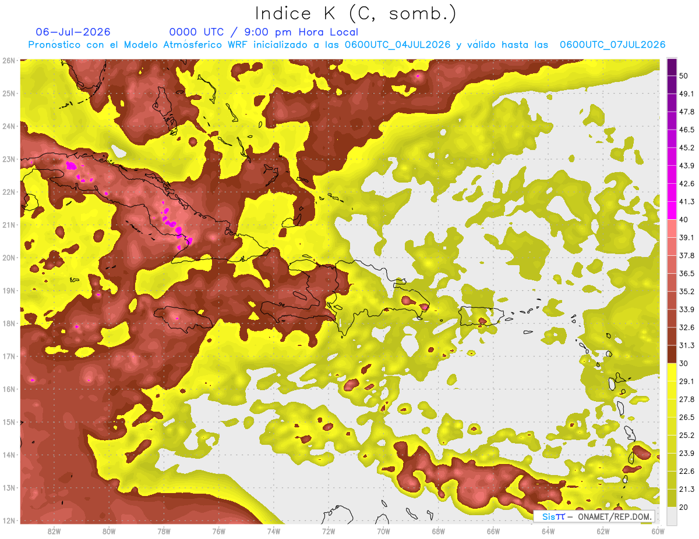699x539 pixels.
Task: Pick the magenta color band just above 40
Action: coord(672,210)
